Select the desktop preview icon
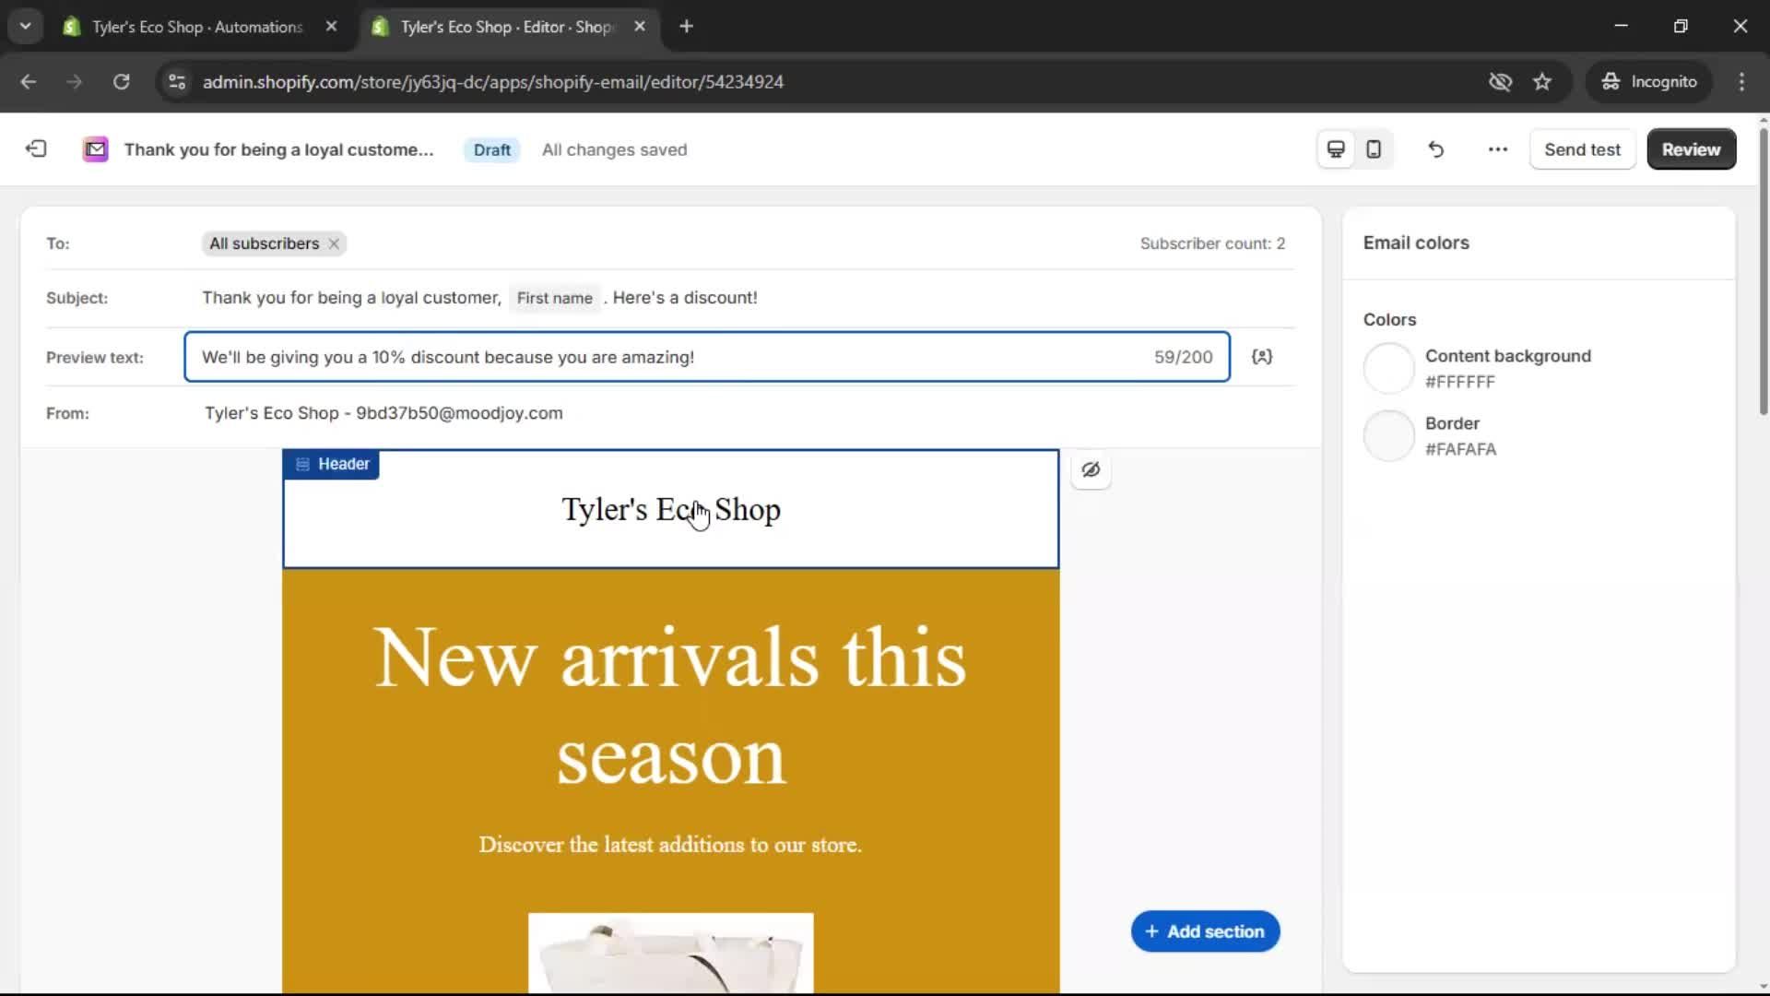 point(1335,148)
